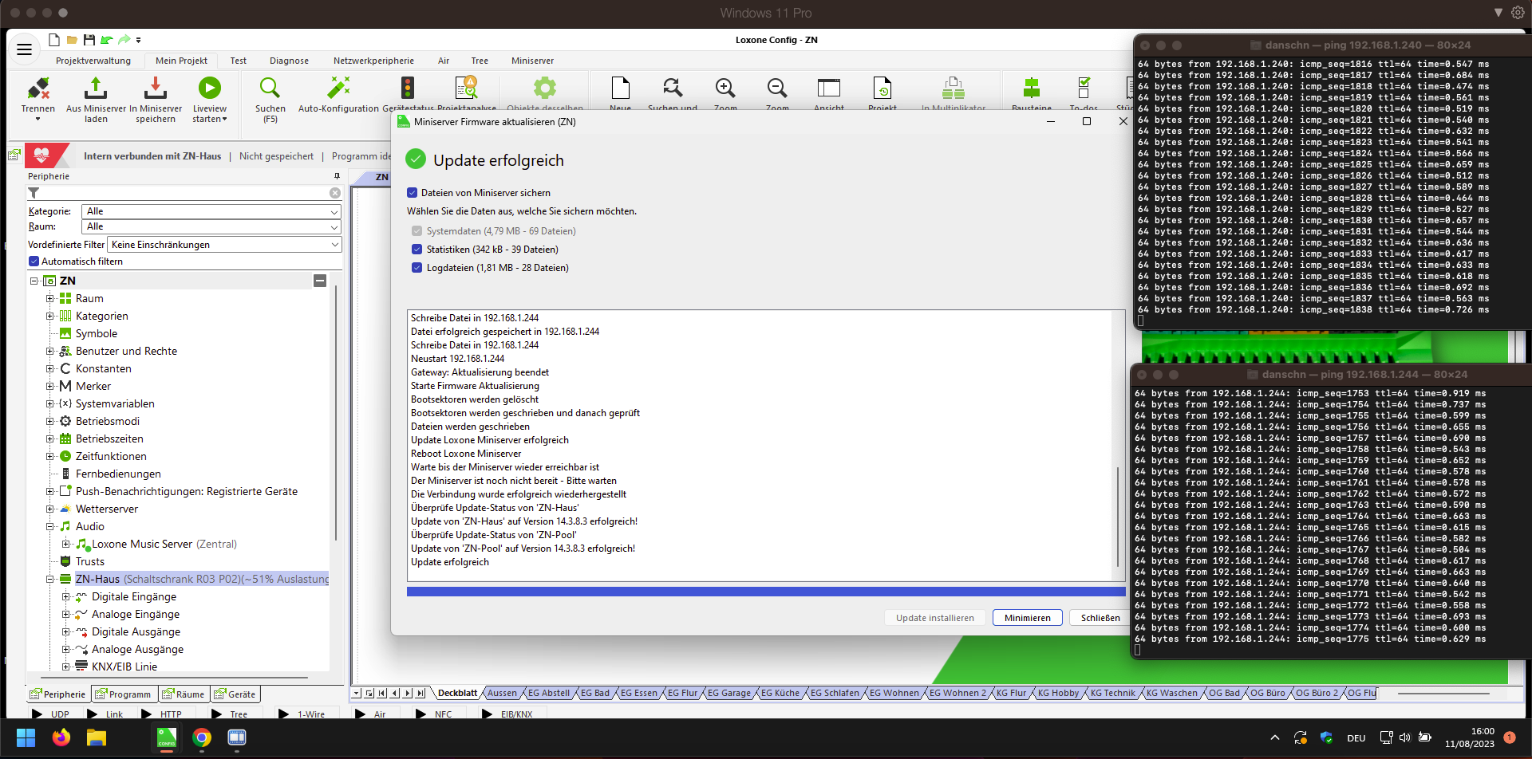Open the Kategorie dropdown
1532x759 pixels.
coord(211,211)
